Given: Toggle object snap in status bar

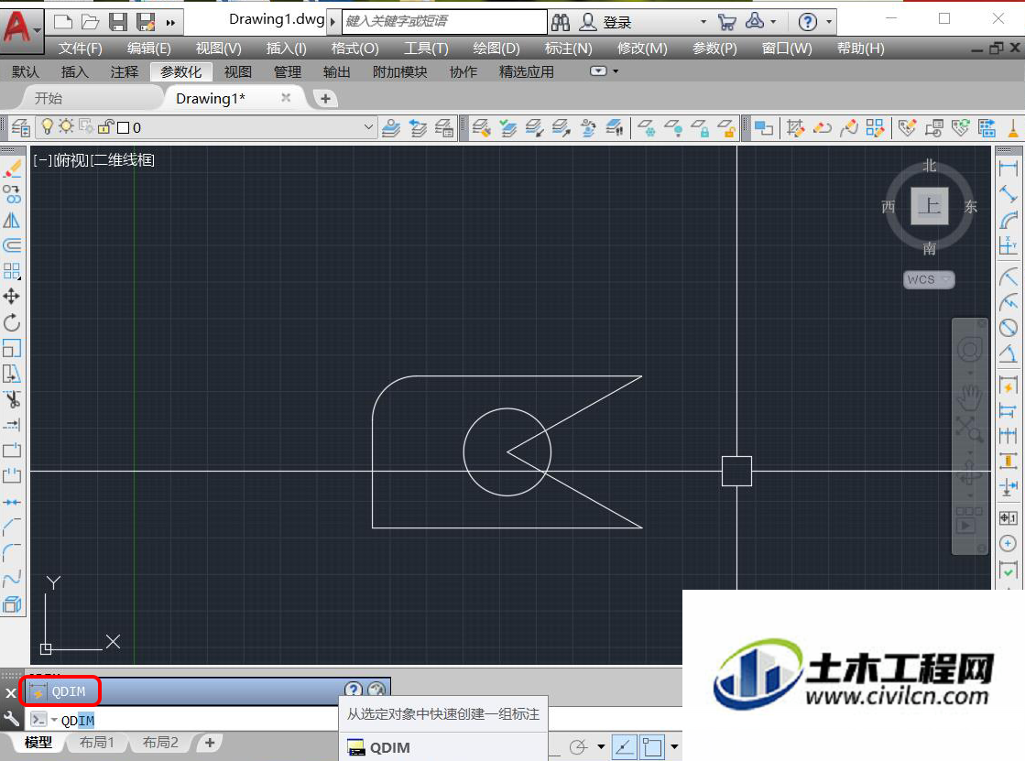Looking at the screenshot, I should pyautogui.click(x=652, y=746).
